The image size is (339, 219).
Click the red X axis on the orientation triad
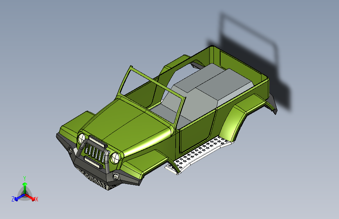(31, 198)
